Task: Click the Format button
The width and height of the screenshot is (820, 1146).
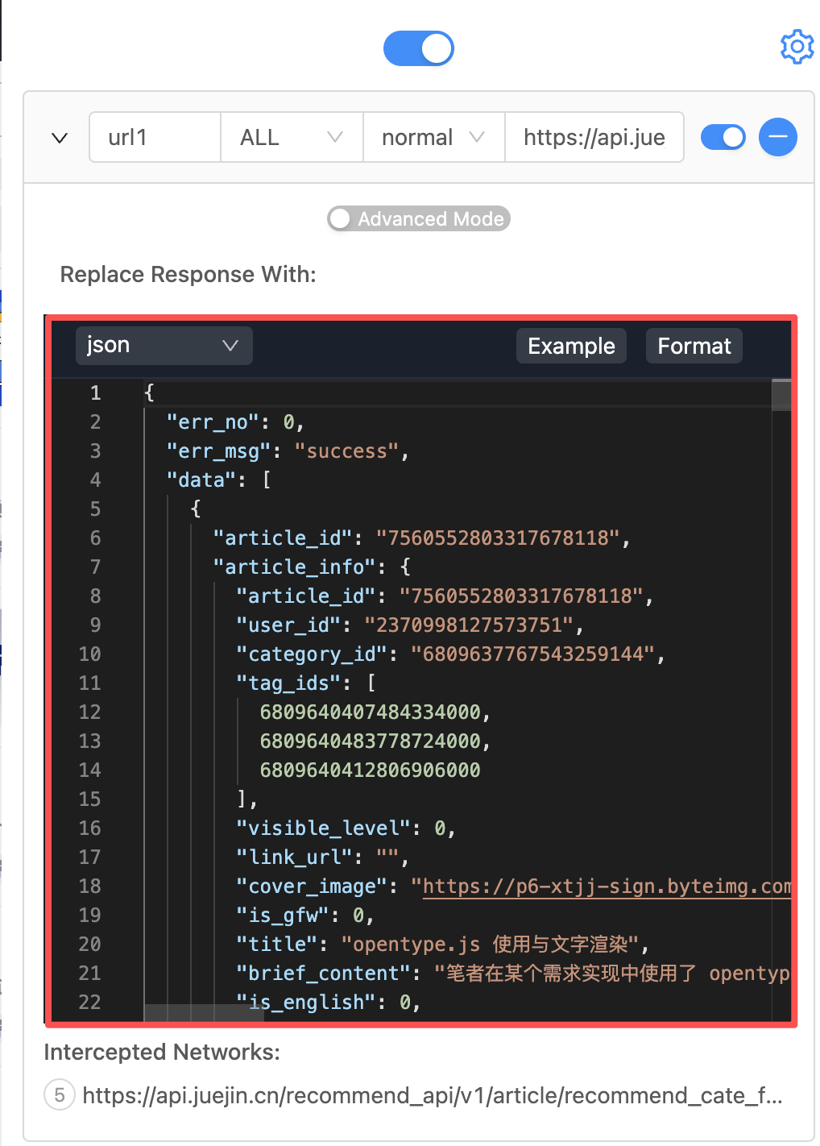Action: [x=694, y=346]
